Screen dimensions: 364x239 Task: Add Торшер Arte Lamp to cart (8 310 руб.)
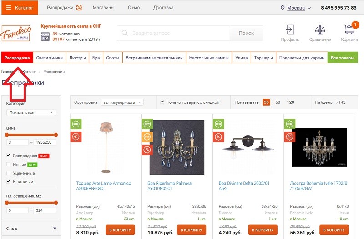(x=120, y=230)
